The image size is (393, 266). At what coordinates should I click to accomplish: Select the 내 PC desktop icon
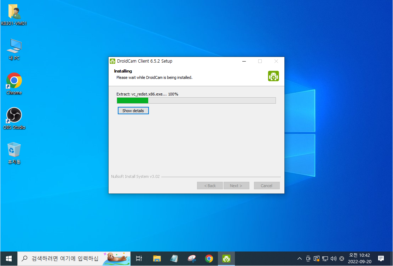pyautogui.click(x=14, y=50)
